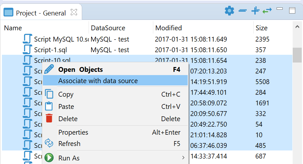The width and height of the screenshot is (303, 164).
Task: Click Refresh in the context menu
Action: 69,144
